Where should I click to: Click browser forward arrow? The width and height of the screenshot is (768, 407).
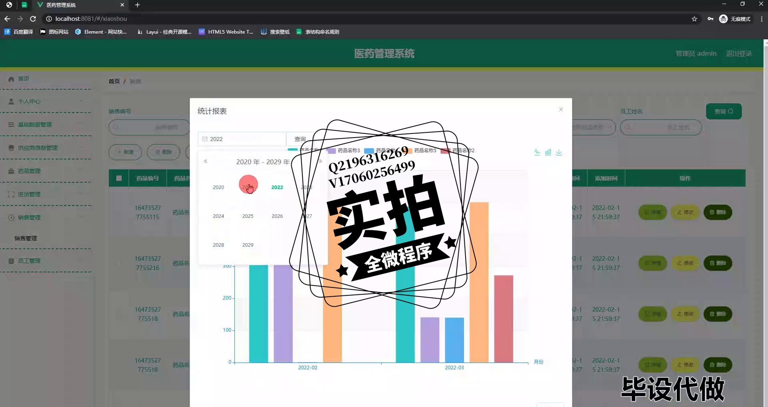20,19
